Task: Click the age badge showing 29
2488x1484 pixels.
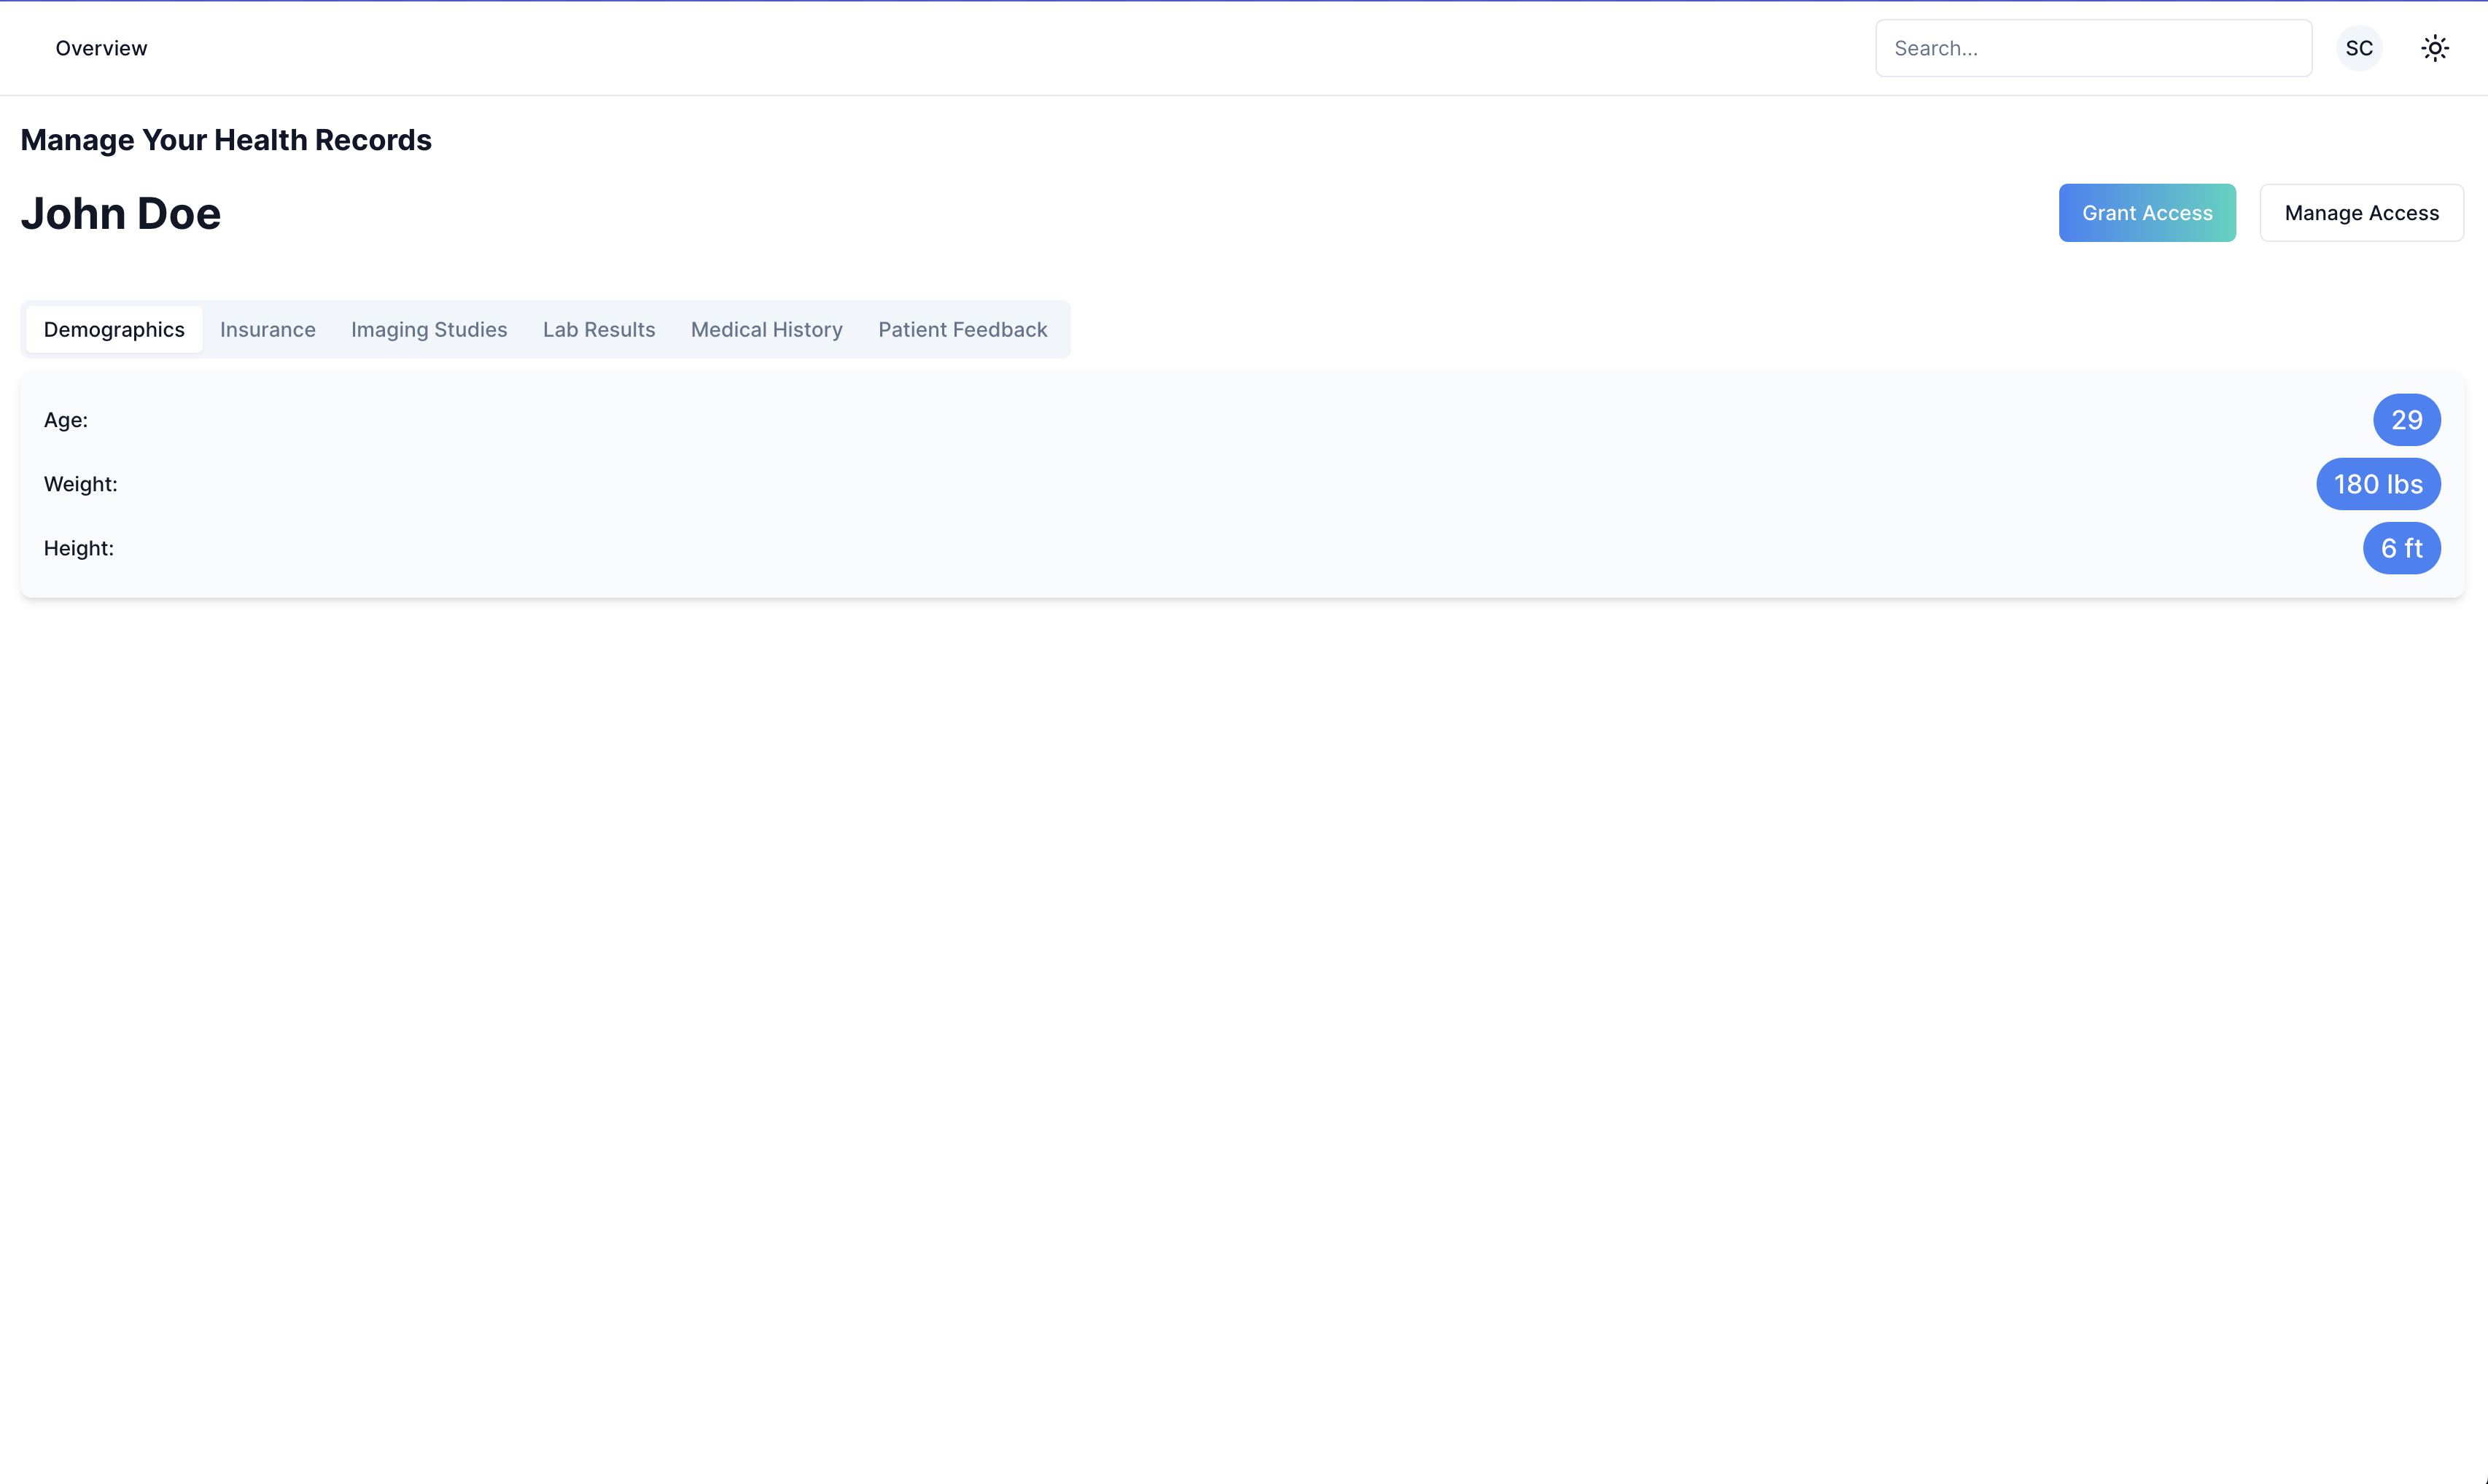Action: pyautogui.click(x=2405, y=420)
